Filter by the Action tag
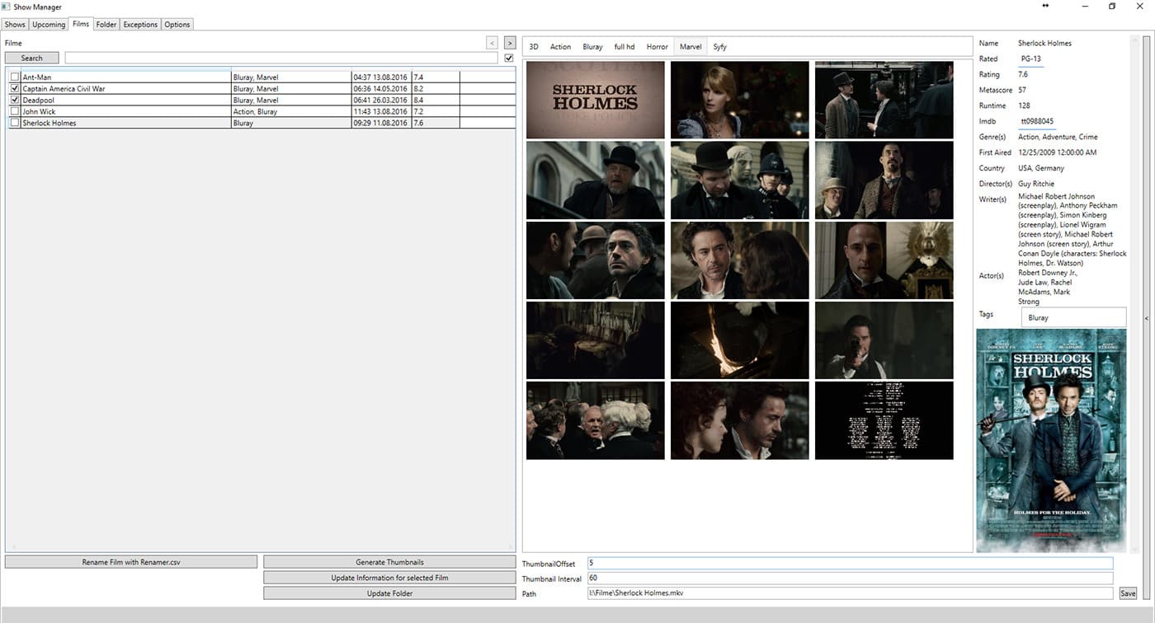Screen dimensions: 1155x623 click(x=560, y=47)
